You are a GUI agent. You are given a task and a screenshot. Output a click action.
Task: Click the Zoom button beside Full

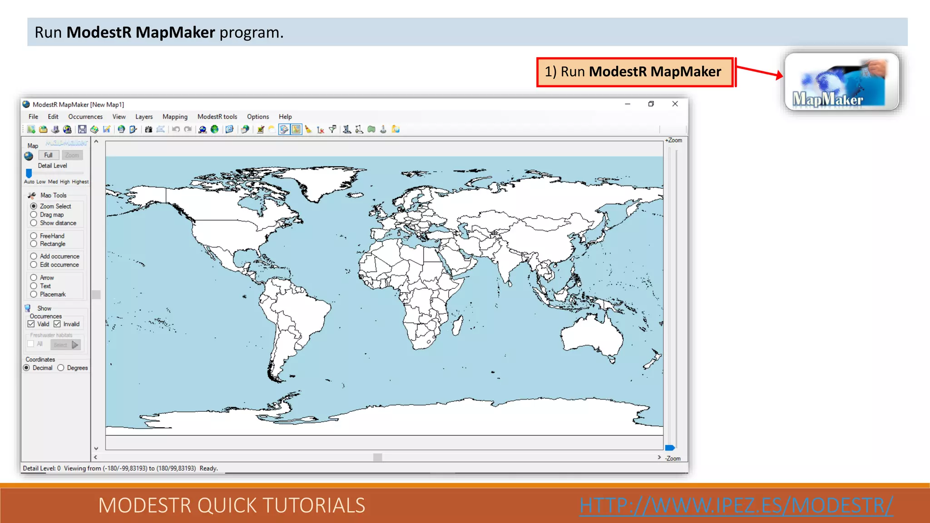(72, 155)
